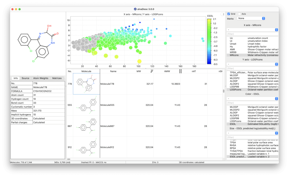
Task: Click the dark blue point at top of plot
Action: click(140, 23)
